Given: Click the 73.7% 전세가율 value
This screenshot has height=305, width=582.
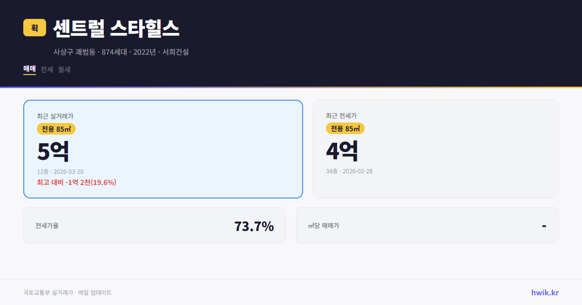Looking at the screenshot, I should [254, 226].
